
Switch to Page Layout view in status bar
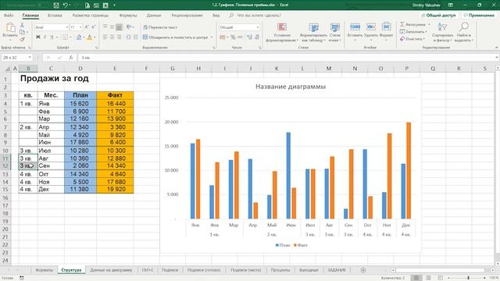[428, 278]
